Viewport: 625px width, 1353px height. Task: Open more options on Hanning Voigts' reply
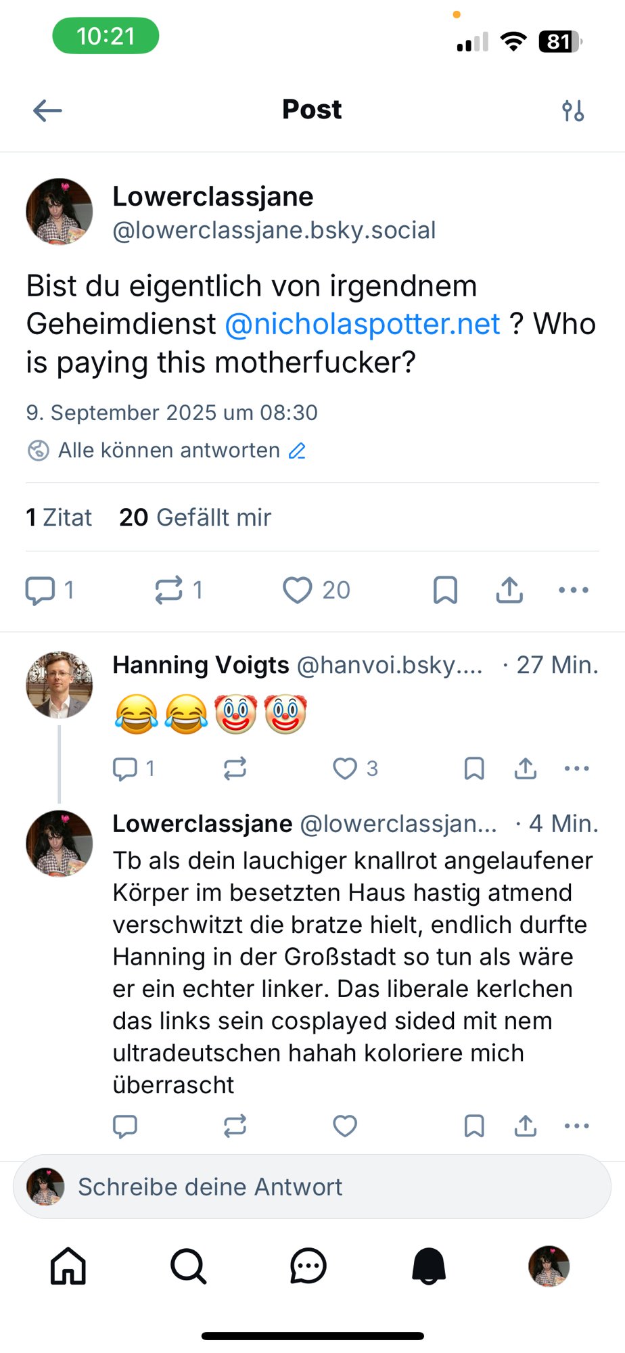576,769
